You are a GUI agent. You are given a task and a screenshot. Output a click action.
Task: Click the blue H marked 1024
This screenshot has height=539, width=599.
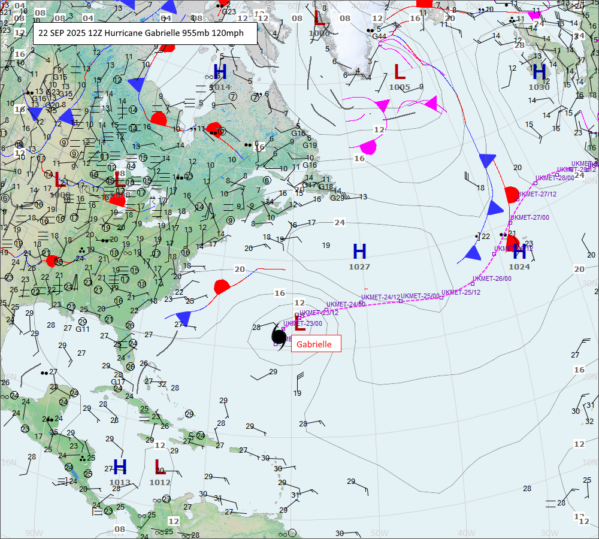pyautogui.click(x=519, y=252)
